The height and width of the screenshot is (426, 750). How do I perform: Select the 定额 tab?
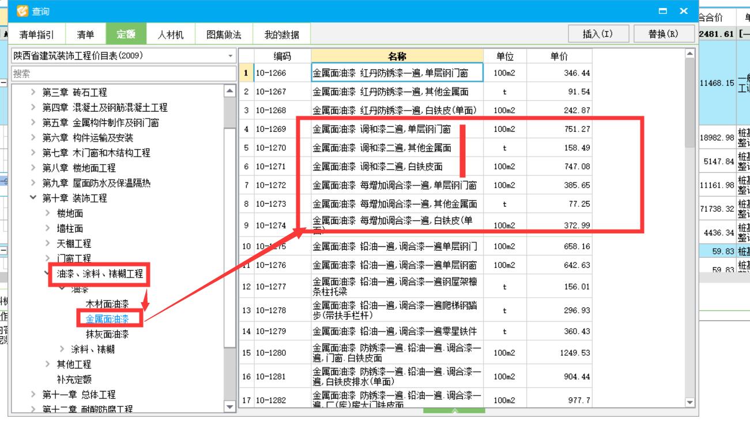coord(126,35)
